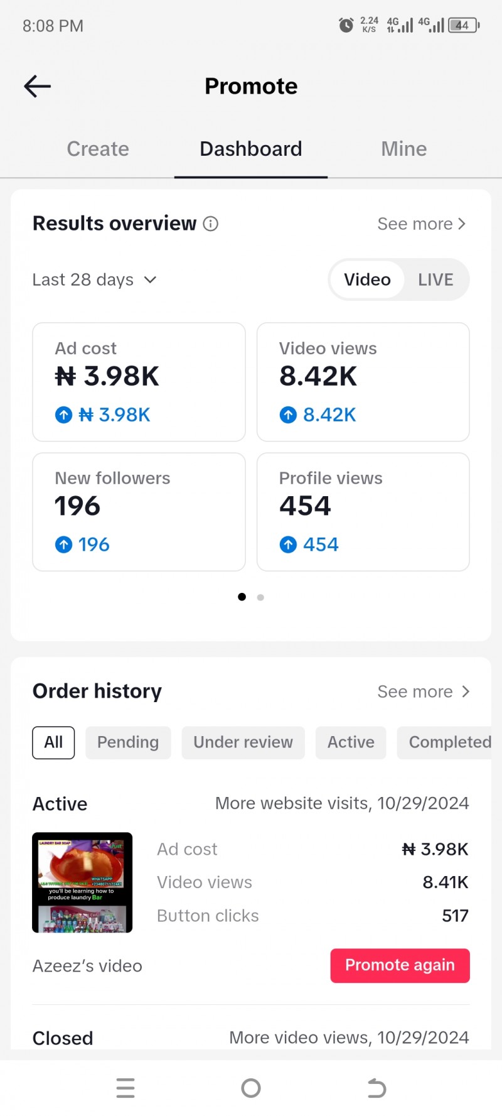Open Azeez's laundry soap video thumbnail
The height and width of the screenshot is (1116, 502).
(82, 882)
